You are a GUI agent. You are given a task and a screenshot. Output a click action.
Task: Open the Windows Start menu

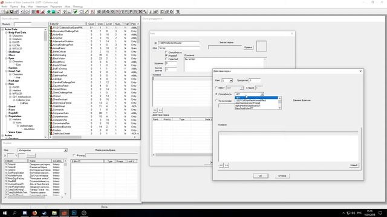5,213
